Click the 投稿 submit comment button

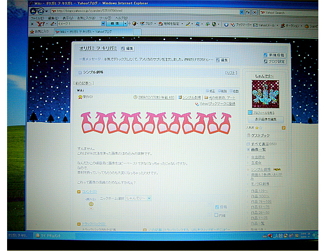tap(221, 207)
